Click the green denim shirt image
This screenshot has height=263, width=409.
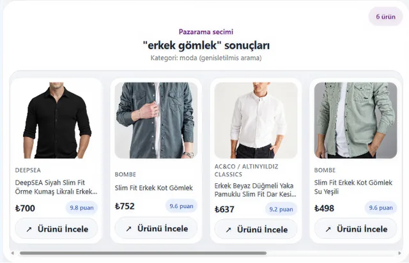(x=355, y=120)
